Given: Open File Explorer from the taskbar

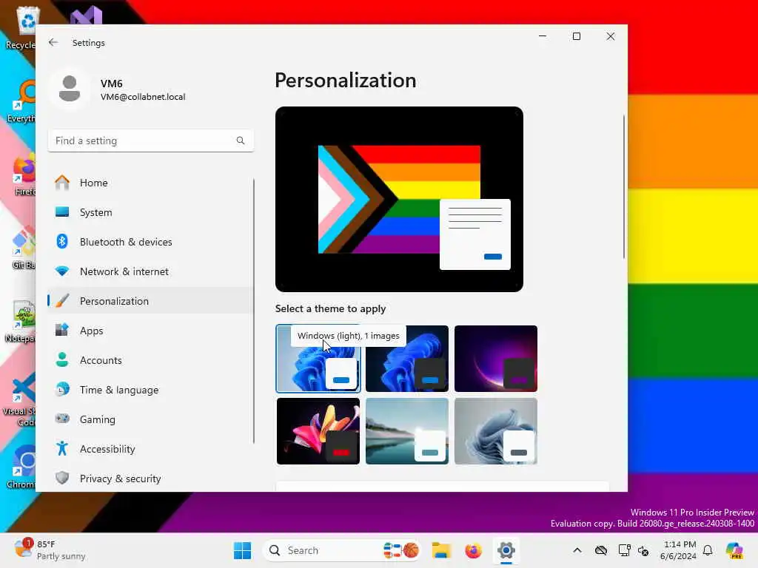Looking at the screenshot, I should click(x=441, y=550).
